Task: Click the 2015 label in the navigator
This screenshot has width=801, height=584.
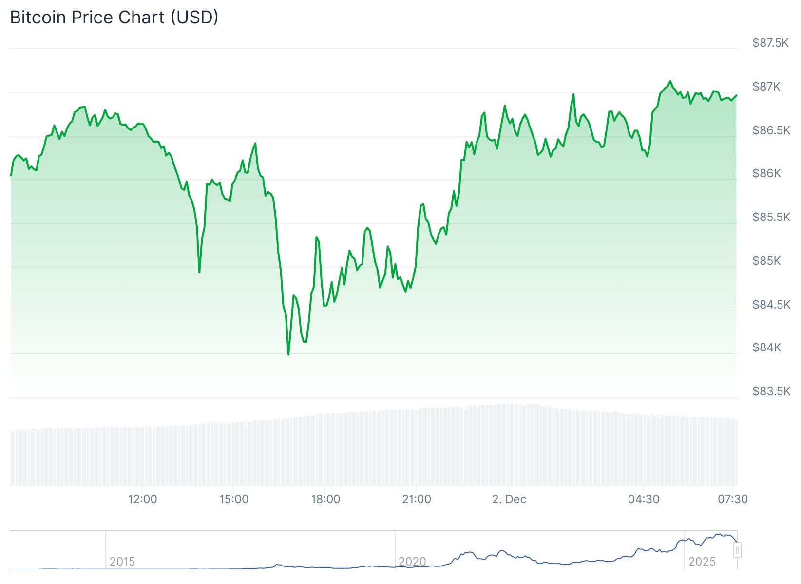Action: (x=122, y=562)
